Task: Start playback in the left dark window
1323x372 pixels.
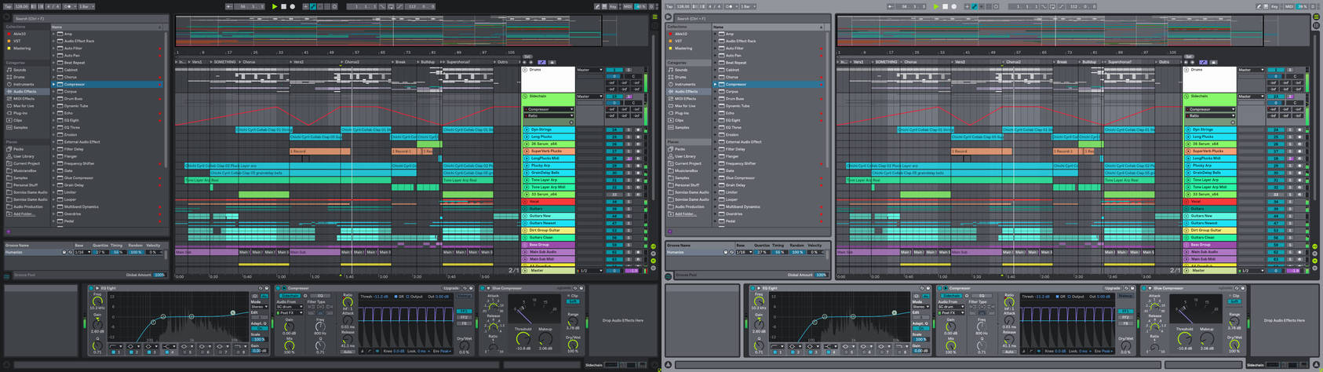Action: 275,6
